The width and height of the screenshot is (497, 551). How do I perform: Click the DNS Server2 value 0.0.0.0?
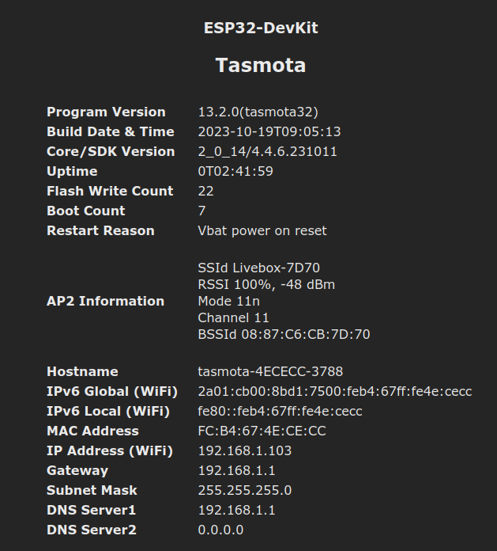[x=220, y=530]
